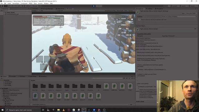Open File Explorer from the taskbar

coord(58,110)
